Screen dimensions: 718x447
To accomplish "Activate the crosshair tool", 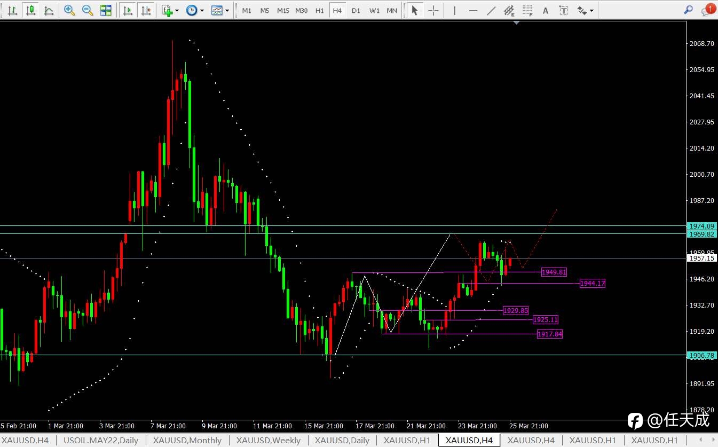I will 433,10.
